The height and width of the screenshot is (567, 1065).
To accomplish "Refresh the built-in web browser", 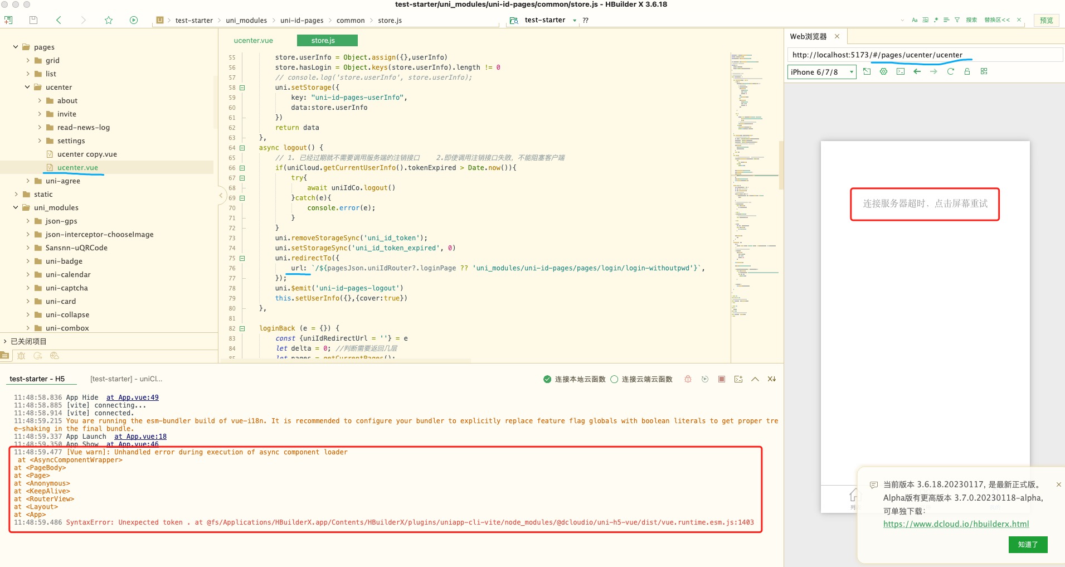I will [950, 71].
